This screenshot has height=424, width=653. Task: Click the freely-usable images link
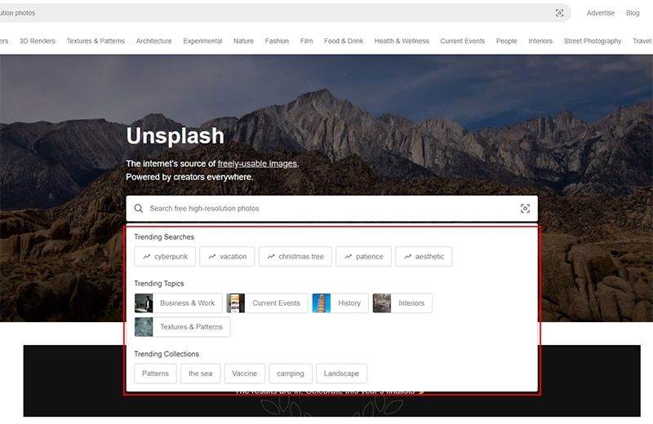pyautogui.click(x=257, y=164)
